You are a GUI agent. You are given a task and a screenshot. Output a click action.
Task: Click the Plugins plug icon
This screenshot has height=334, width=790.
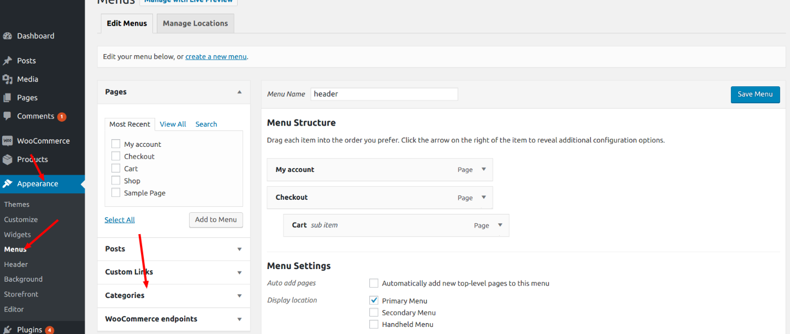point(8,330)
